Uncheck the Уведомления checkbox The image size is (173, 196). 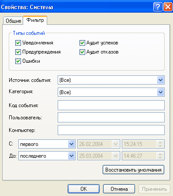pos(18,43)
